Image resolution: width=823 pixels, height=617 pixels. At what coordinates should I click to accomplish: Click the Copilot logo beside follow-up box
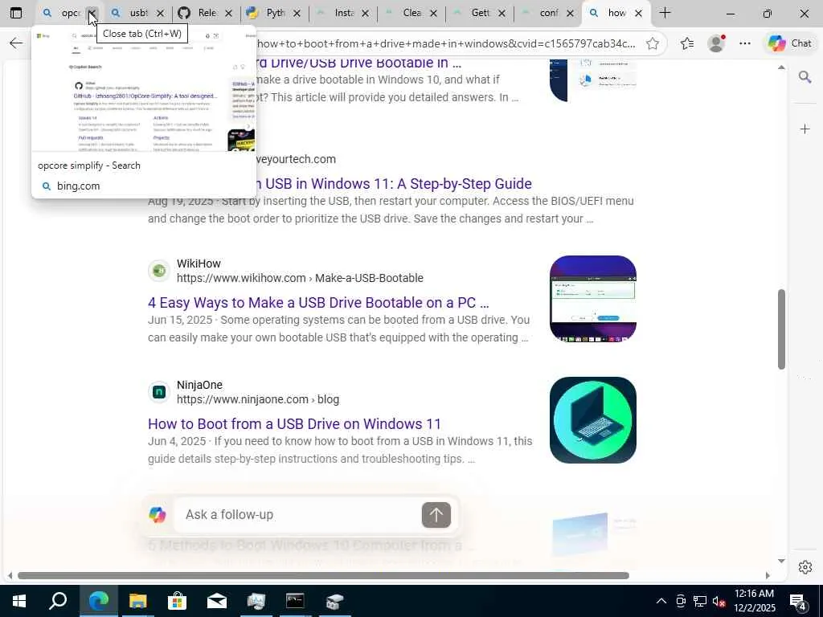158,515
